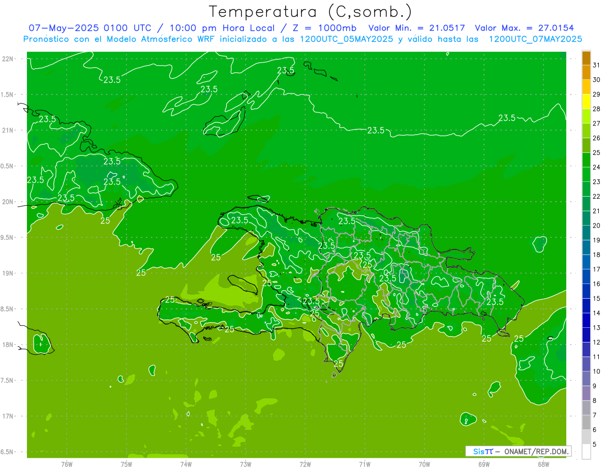Click the '0.5N' latitude label
Screen dimensions: 610x471
(x=8, y=166)
